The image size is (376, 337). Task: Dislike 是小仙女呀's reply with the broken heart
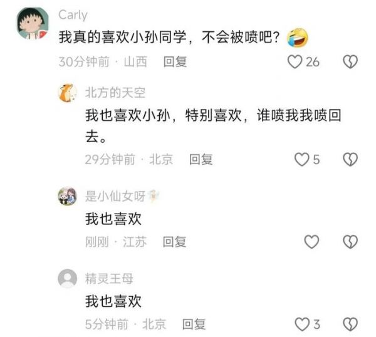pyautogui.click(x=350, y=242)
